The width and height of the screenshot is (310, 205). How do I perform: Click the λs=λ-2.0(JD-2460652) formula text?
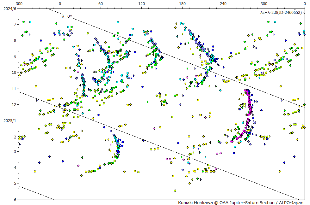tap(281, 13)
